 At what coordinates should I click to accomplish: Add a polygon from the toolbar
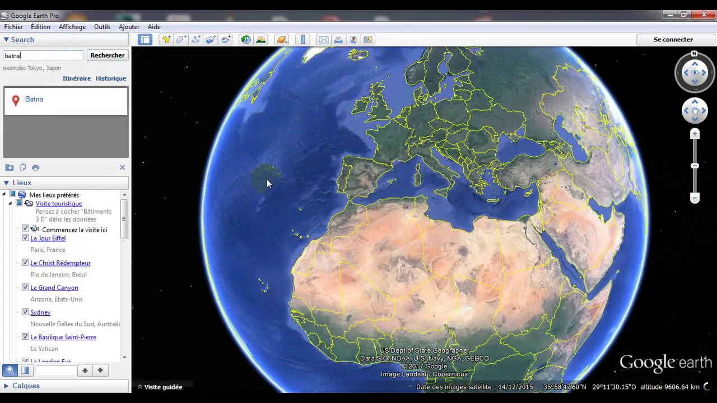point(181,40)
